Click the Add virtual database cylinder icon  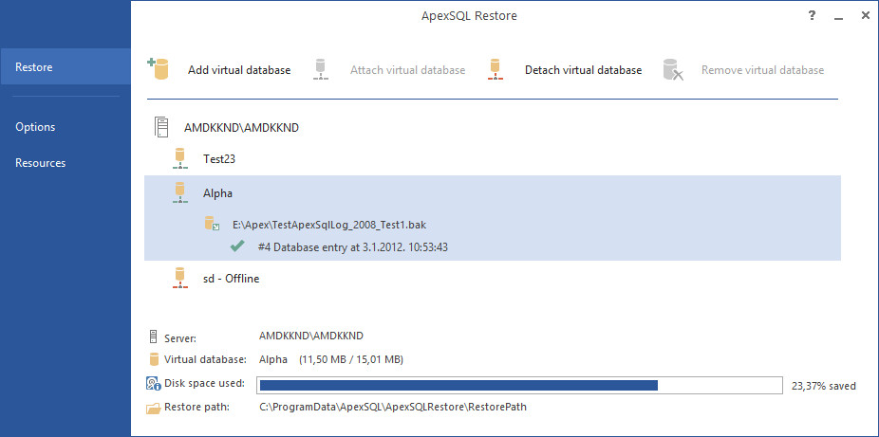[x=159, y=69]
